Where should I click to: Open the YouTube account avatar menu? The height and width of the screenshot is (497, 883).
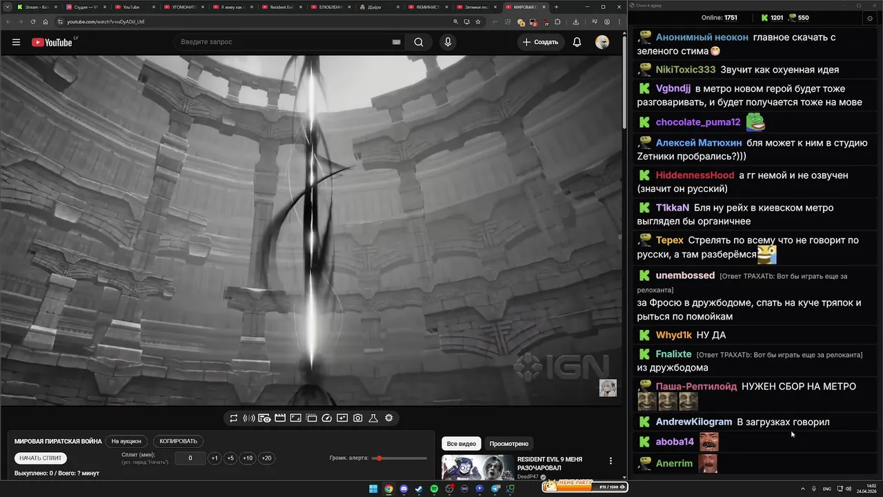click(x=602, y=42)
